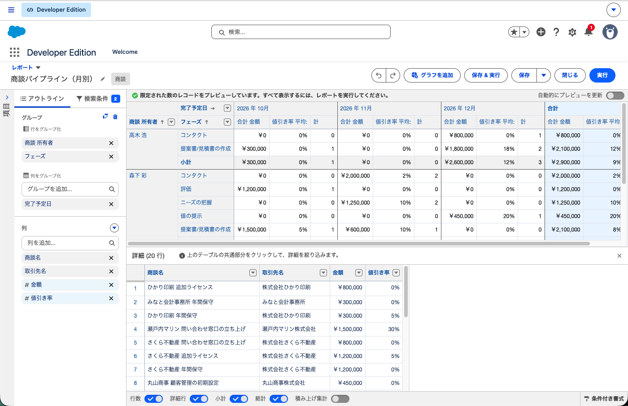Click the グループを追加 search field
Viewport: 628px width, 406px height.
pyautogui.click(x=70, y=189)
